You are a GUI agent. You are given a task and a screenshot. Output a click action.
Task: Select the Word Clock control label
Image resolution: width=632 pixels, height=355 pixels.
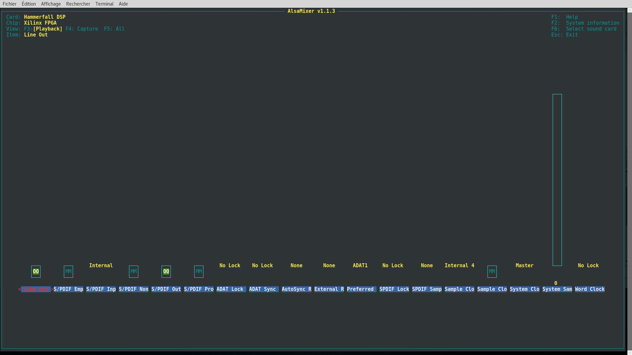[x=590, y=289]
